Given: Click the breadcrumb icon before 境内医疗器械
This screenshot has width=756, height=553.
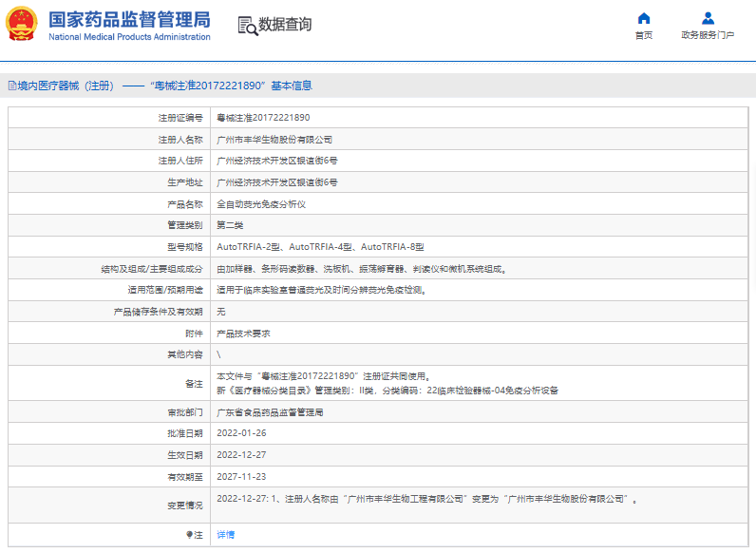Looking at the screenshot, I should click(x=10, y=86).
